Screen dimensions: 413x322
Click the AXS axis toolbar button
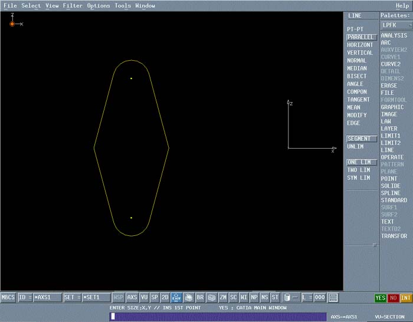point(132,298)
